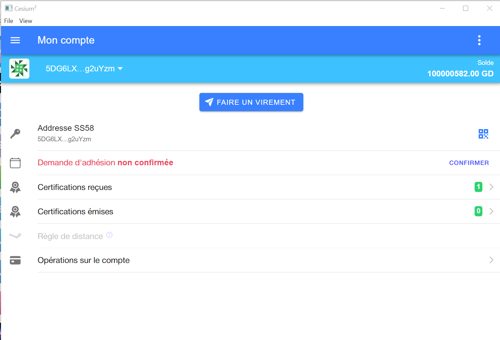Expand Certifications émises chevron
This screenshot has height=340, width=500.
pos(491,211)
